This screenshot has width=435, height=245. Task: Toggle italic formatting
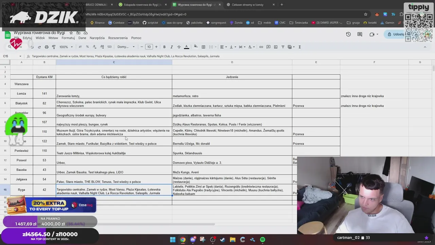coord(172,47)
